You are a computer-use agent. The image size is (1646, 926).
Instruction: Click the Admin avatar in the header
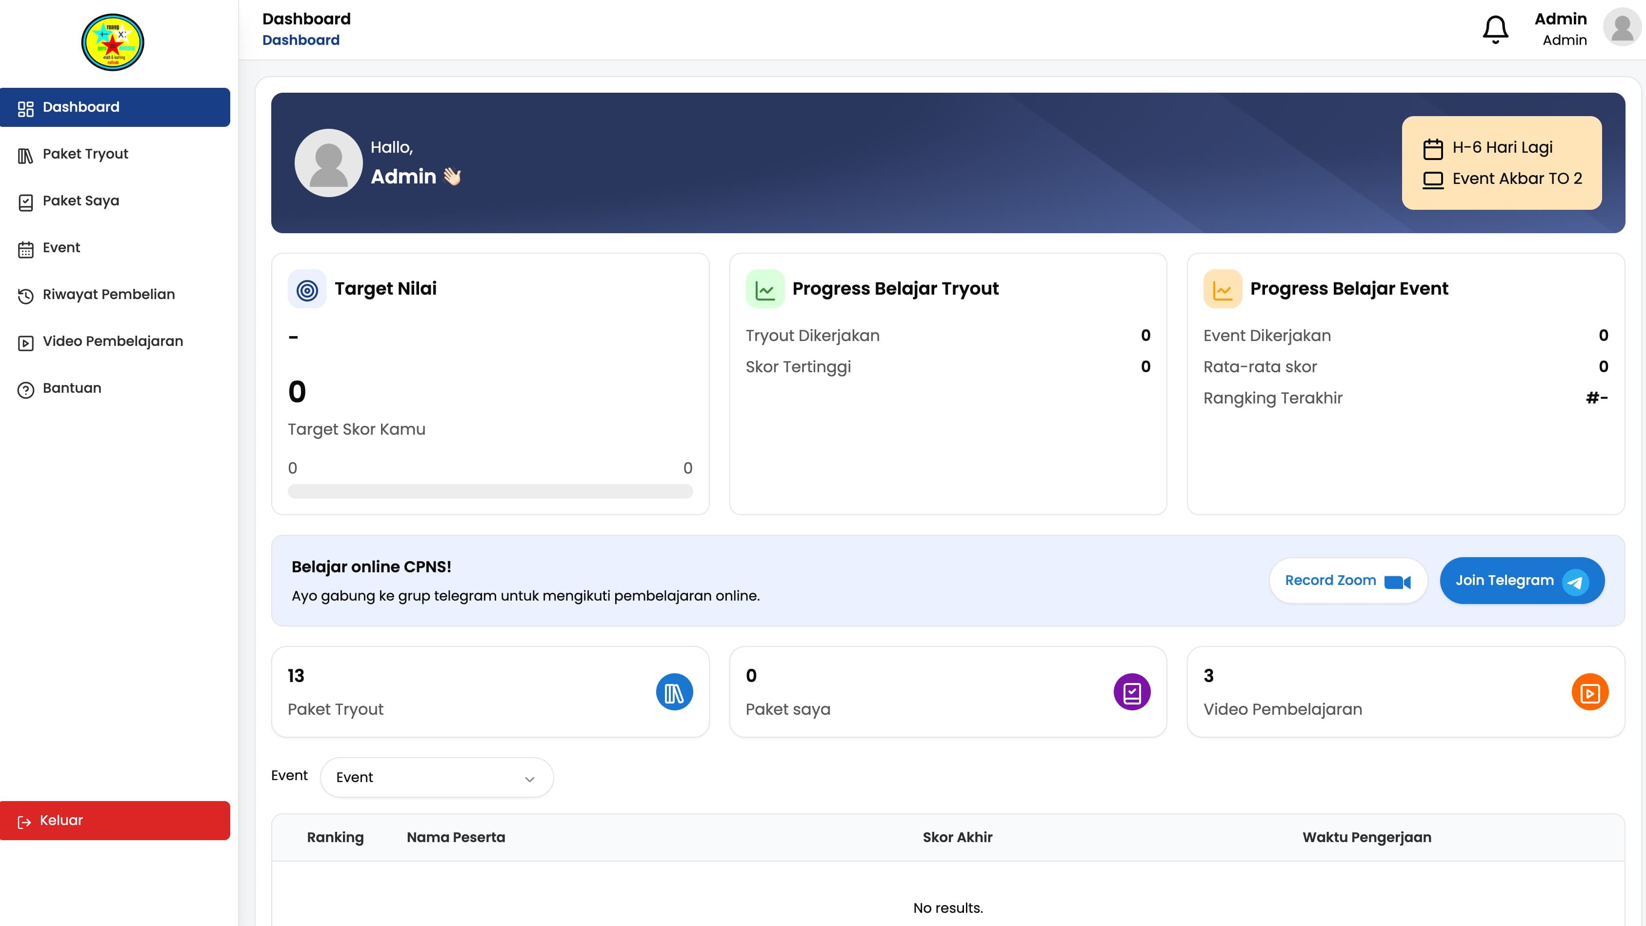(1622, 27)
